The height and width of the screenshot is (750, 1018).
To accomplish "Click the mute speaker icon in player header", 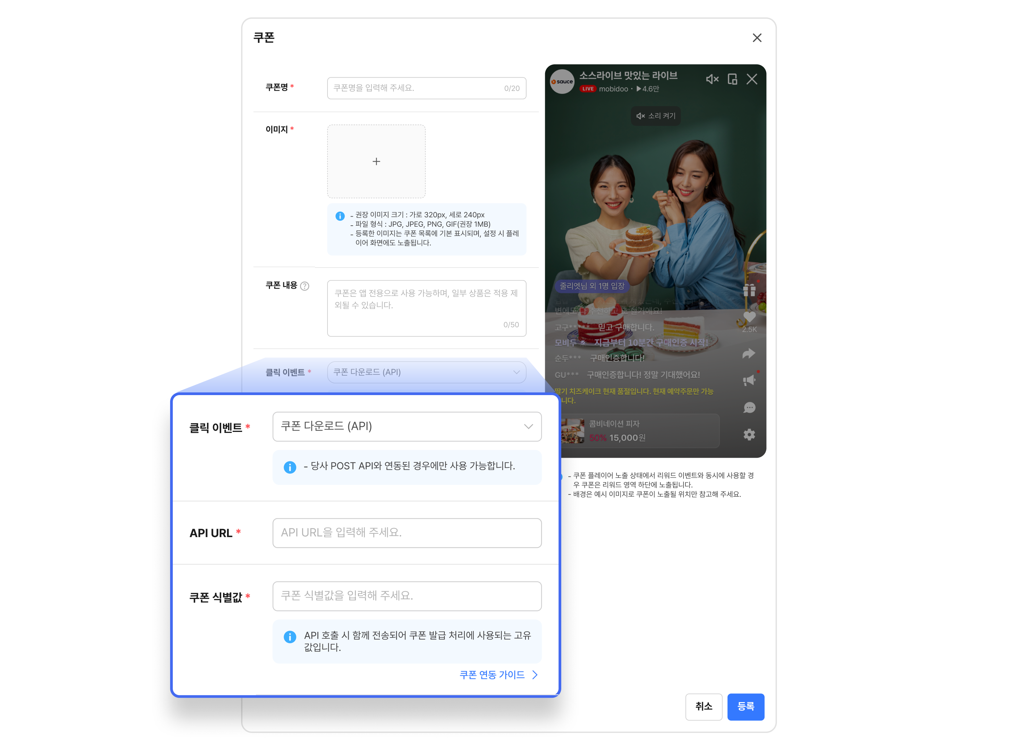I will pyautogui.click(x=712, y=79).
